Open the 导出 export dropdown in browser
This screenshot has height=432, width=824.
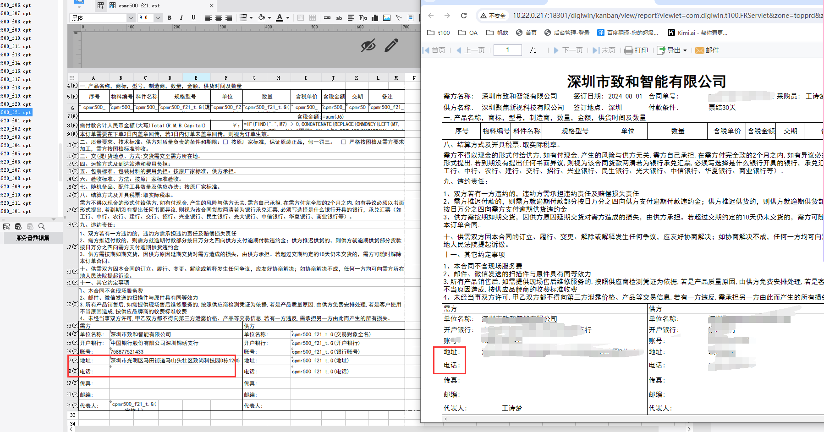[x=672, y=50]
